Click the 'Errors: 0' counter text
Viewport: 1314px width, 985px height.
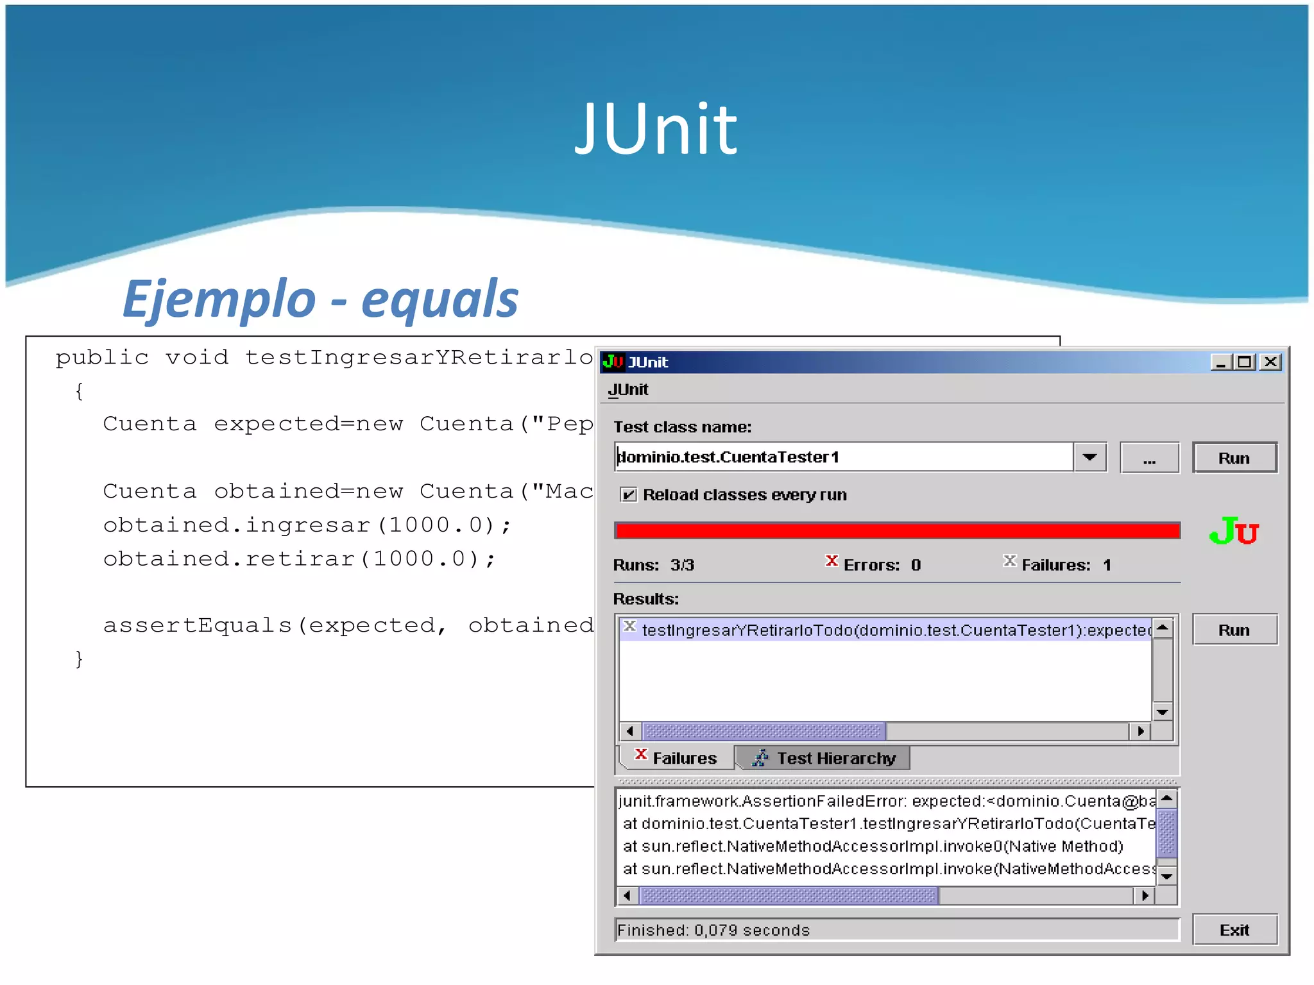[882, 565]
